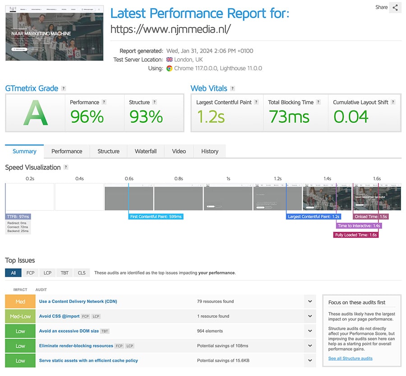Click the See all Structure audits link

coord(351,358)
